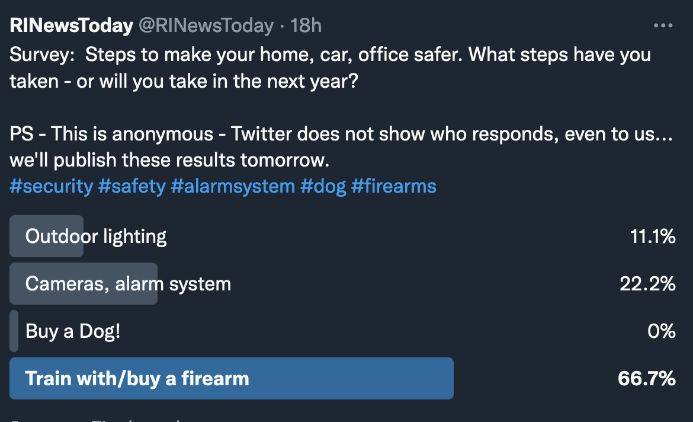
Task: Open the tweet via the 18h timestamp
Action: [307, 25]
